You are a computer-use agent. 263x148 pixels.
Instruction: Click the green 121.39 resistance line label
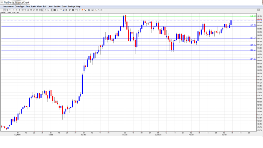coord(253,16)
